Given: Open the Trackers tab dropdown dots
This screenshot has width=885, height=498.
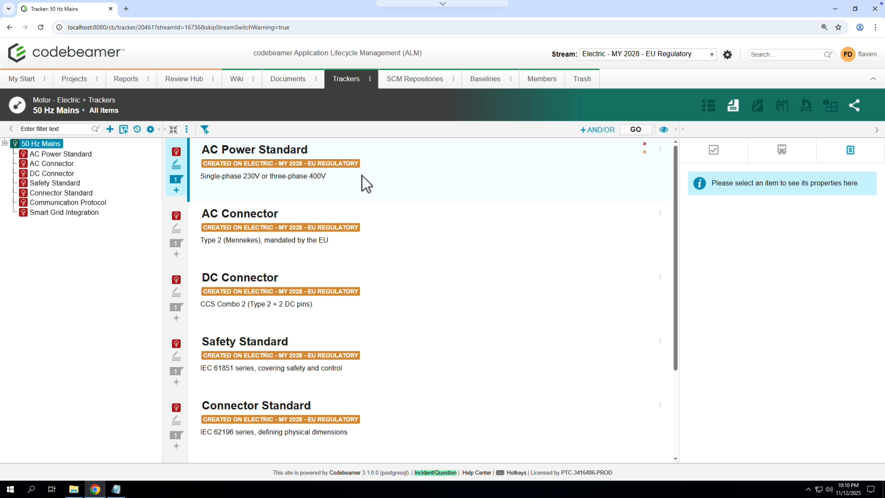Looking at the screenshot, I should (x=370, y=79).
